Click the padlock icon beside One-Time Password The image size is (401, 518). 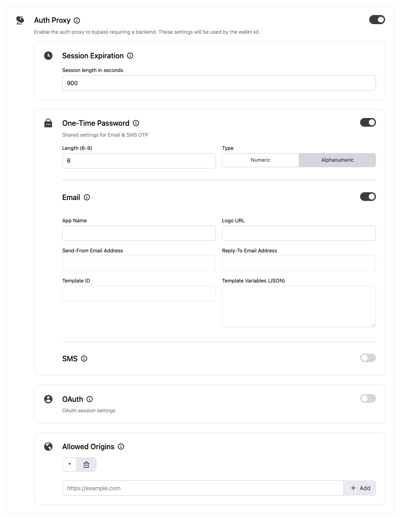pyautogui.click(x=48, y=123)
